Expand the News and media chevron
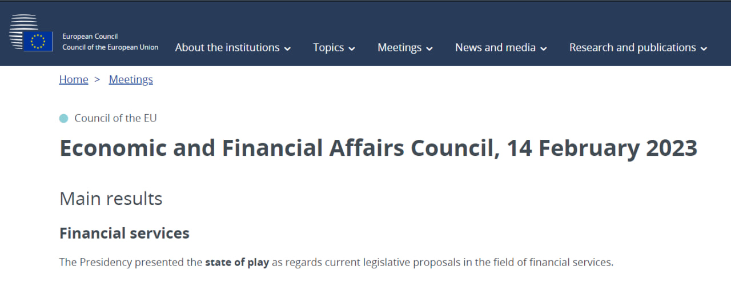731x286 pixels. pyautogui.click(x=544, y=49)
